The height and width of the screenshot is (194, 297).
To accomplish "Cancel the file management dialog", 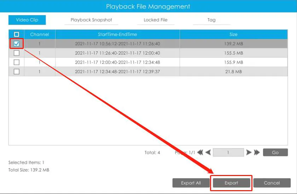I will click(x=272, y=183).
